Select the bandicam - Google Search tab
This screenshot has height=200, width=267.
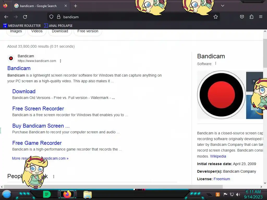click(x=40, y=6)
